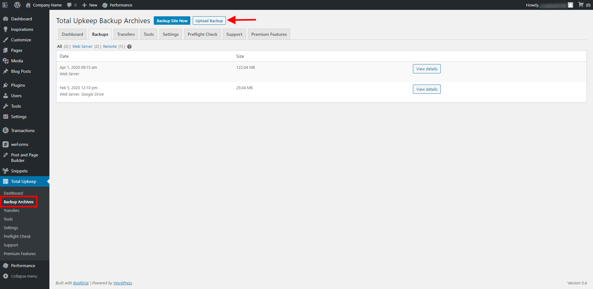Open Transactions using its sidebar icon

6,130
